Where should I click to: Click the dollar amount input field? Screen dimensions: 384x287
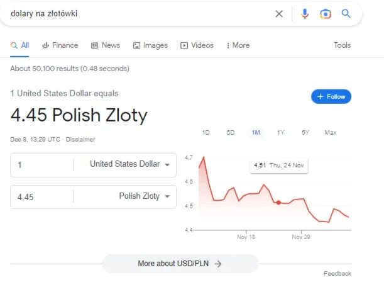tap(42, 165)
